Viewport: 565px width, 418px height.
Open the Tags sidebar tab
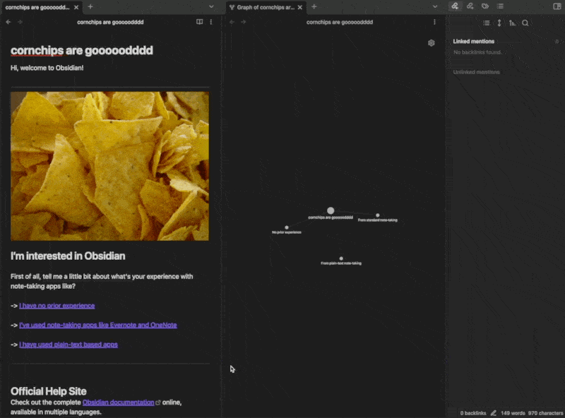pyautogui.click(x=485, y=6)
